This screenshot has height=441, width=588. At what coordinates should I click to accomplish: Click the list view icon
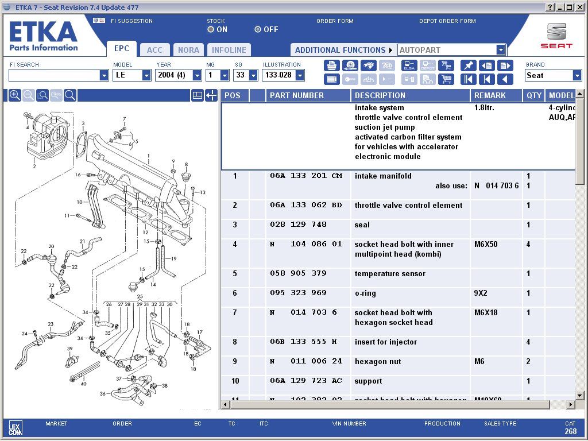coord(331,79)
